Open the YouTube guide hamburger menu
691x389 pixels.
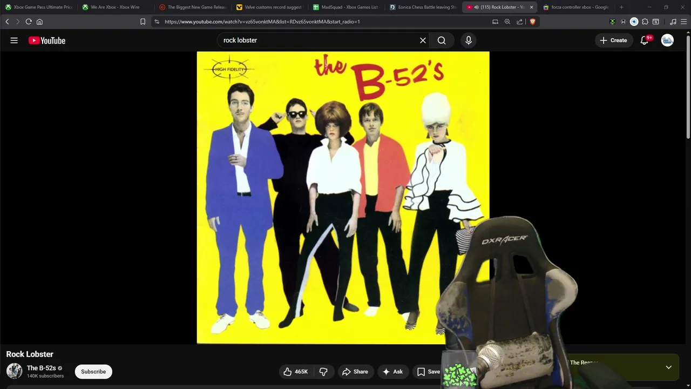[14, 41]
